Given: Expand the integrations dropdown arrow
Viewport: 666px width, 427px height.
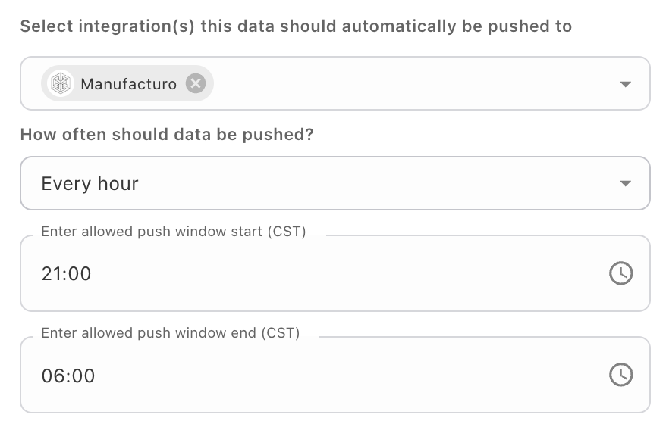Looking at the screenshot, I should point(625,84).
